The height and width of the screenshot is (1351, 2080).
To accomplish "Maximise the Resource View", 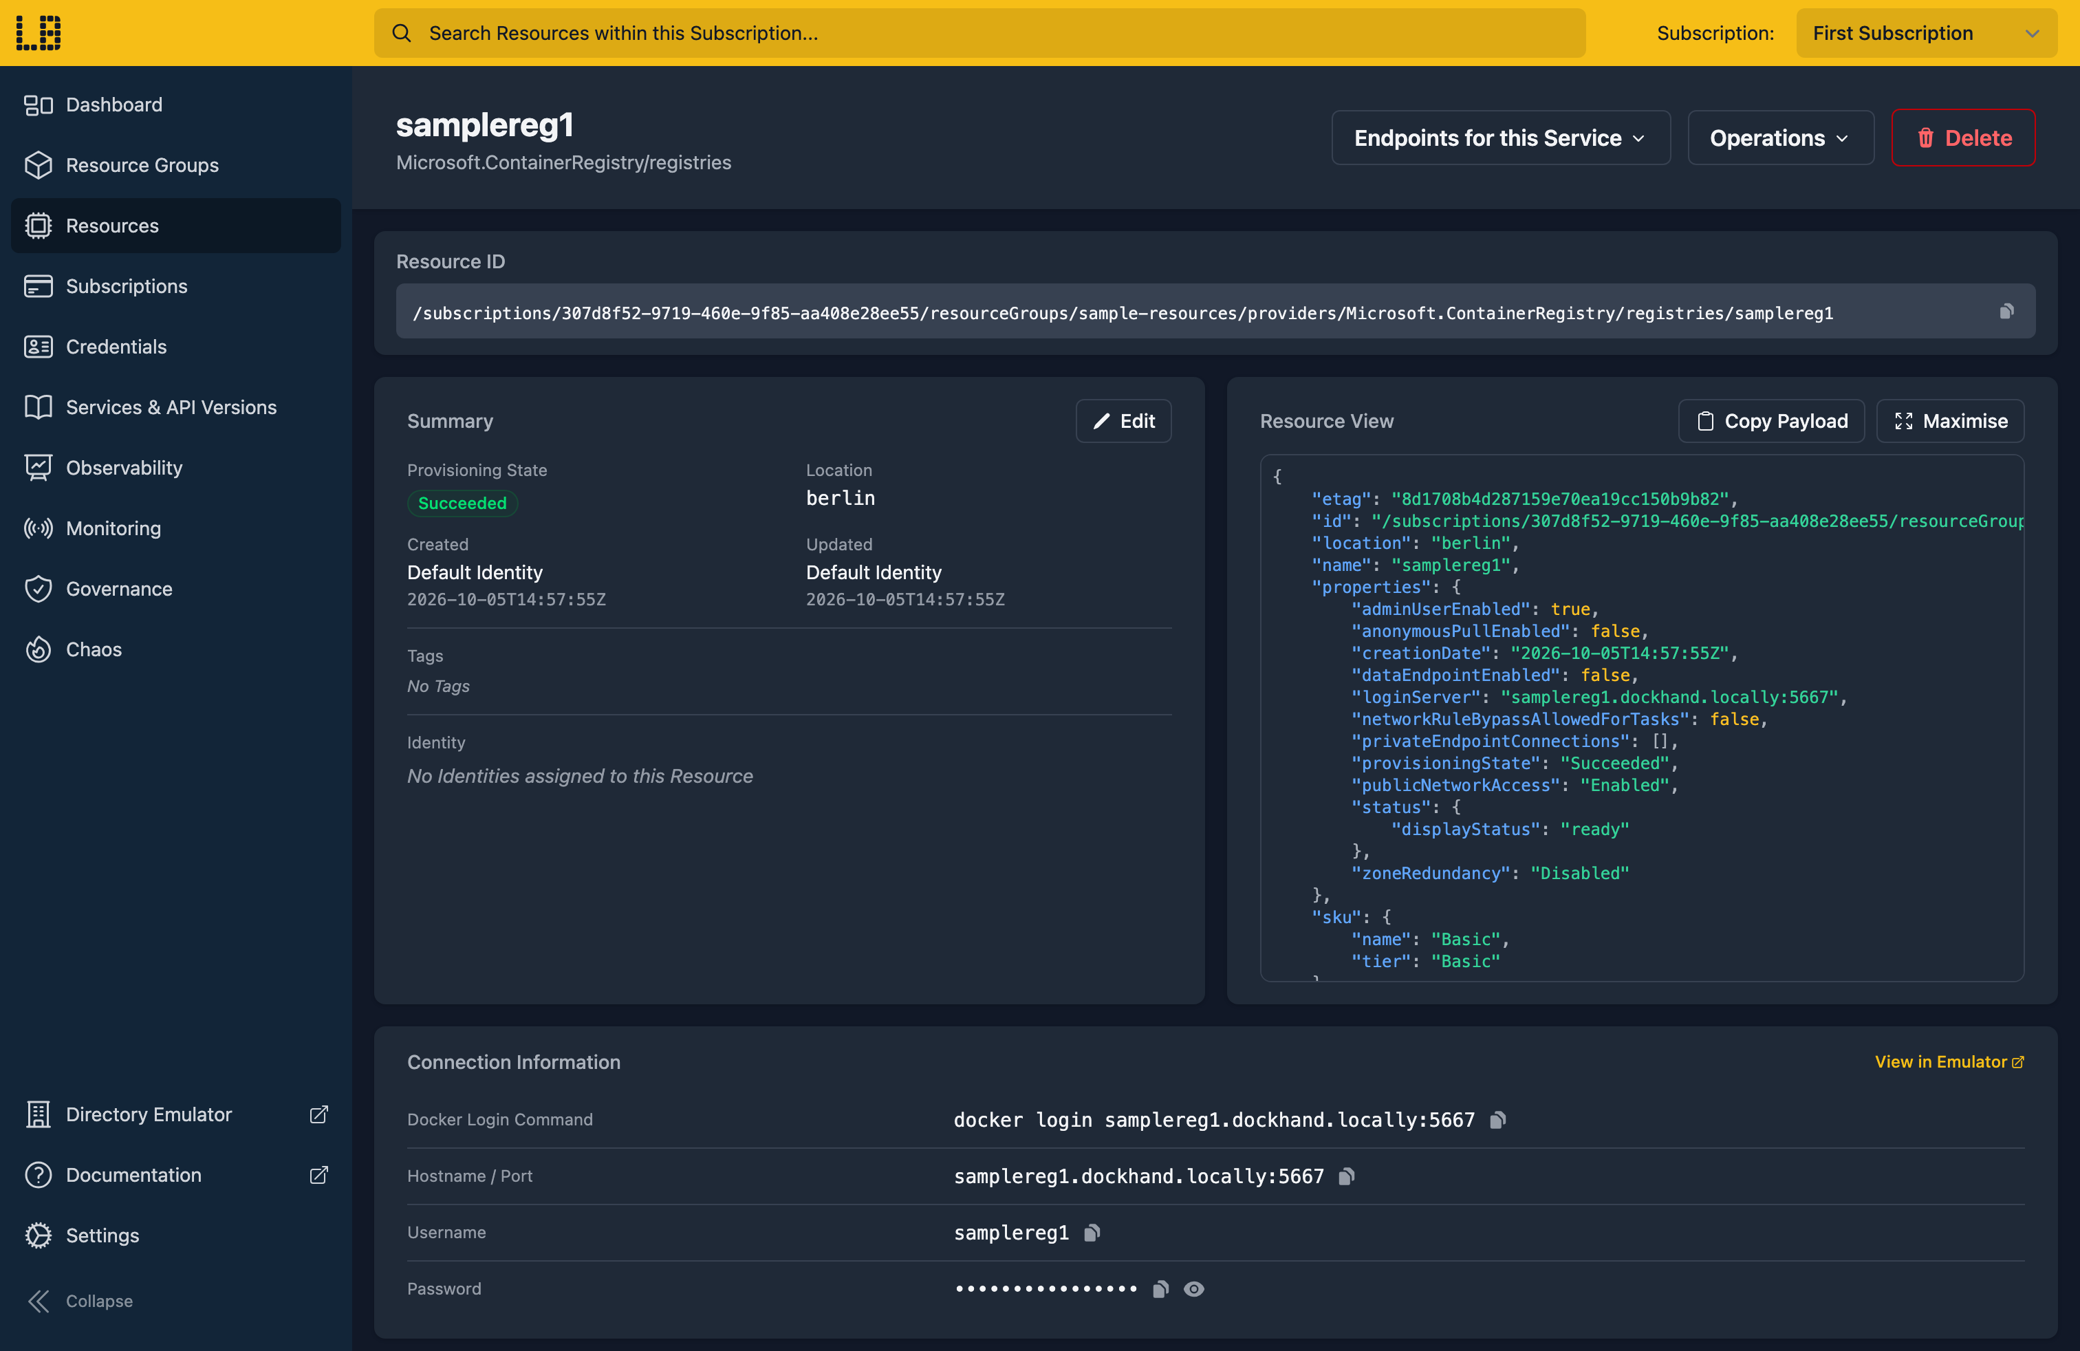I will (1950, 421).
